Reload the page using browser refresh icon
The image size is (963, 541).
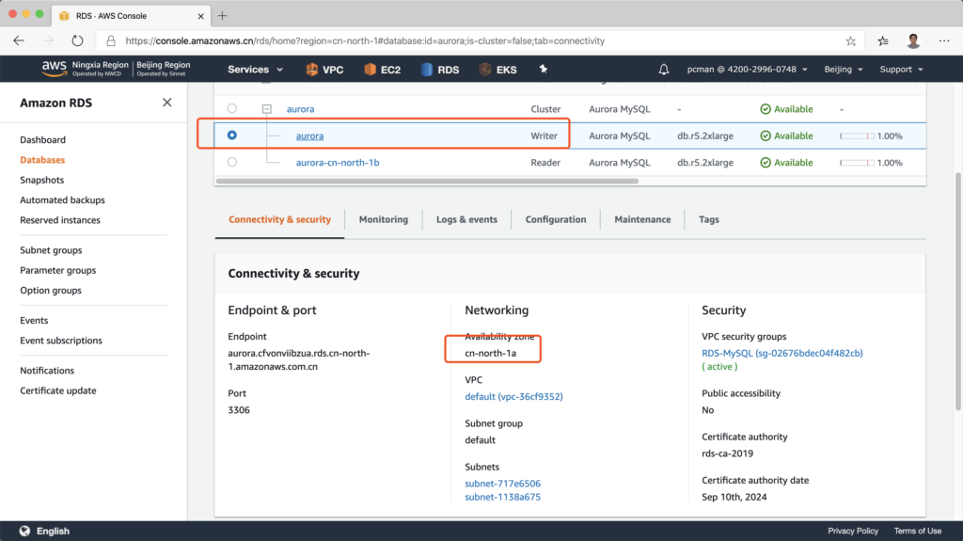click(77, 41)
